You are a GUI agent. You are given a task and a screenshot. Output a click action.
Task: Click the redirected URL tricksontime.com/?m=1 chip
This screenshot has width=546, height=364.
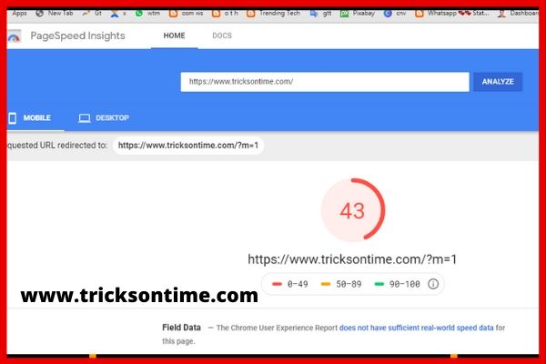coord(188,146)
